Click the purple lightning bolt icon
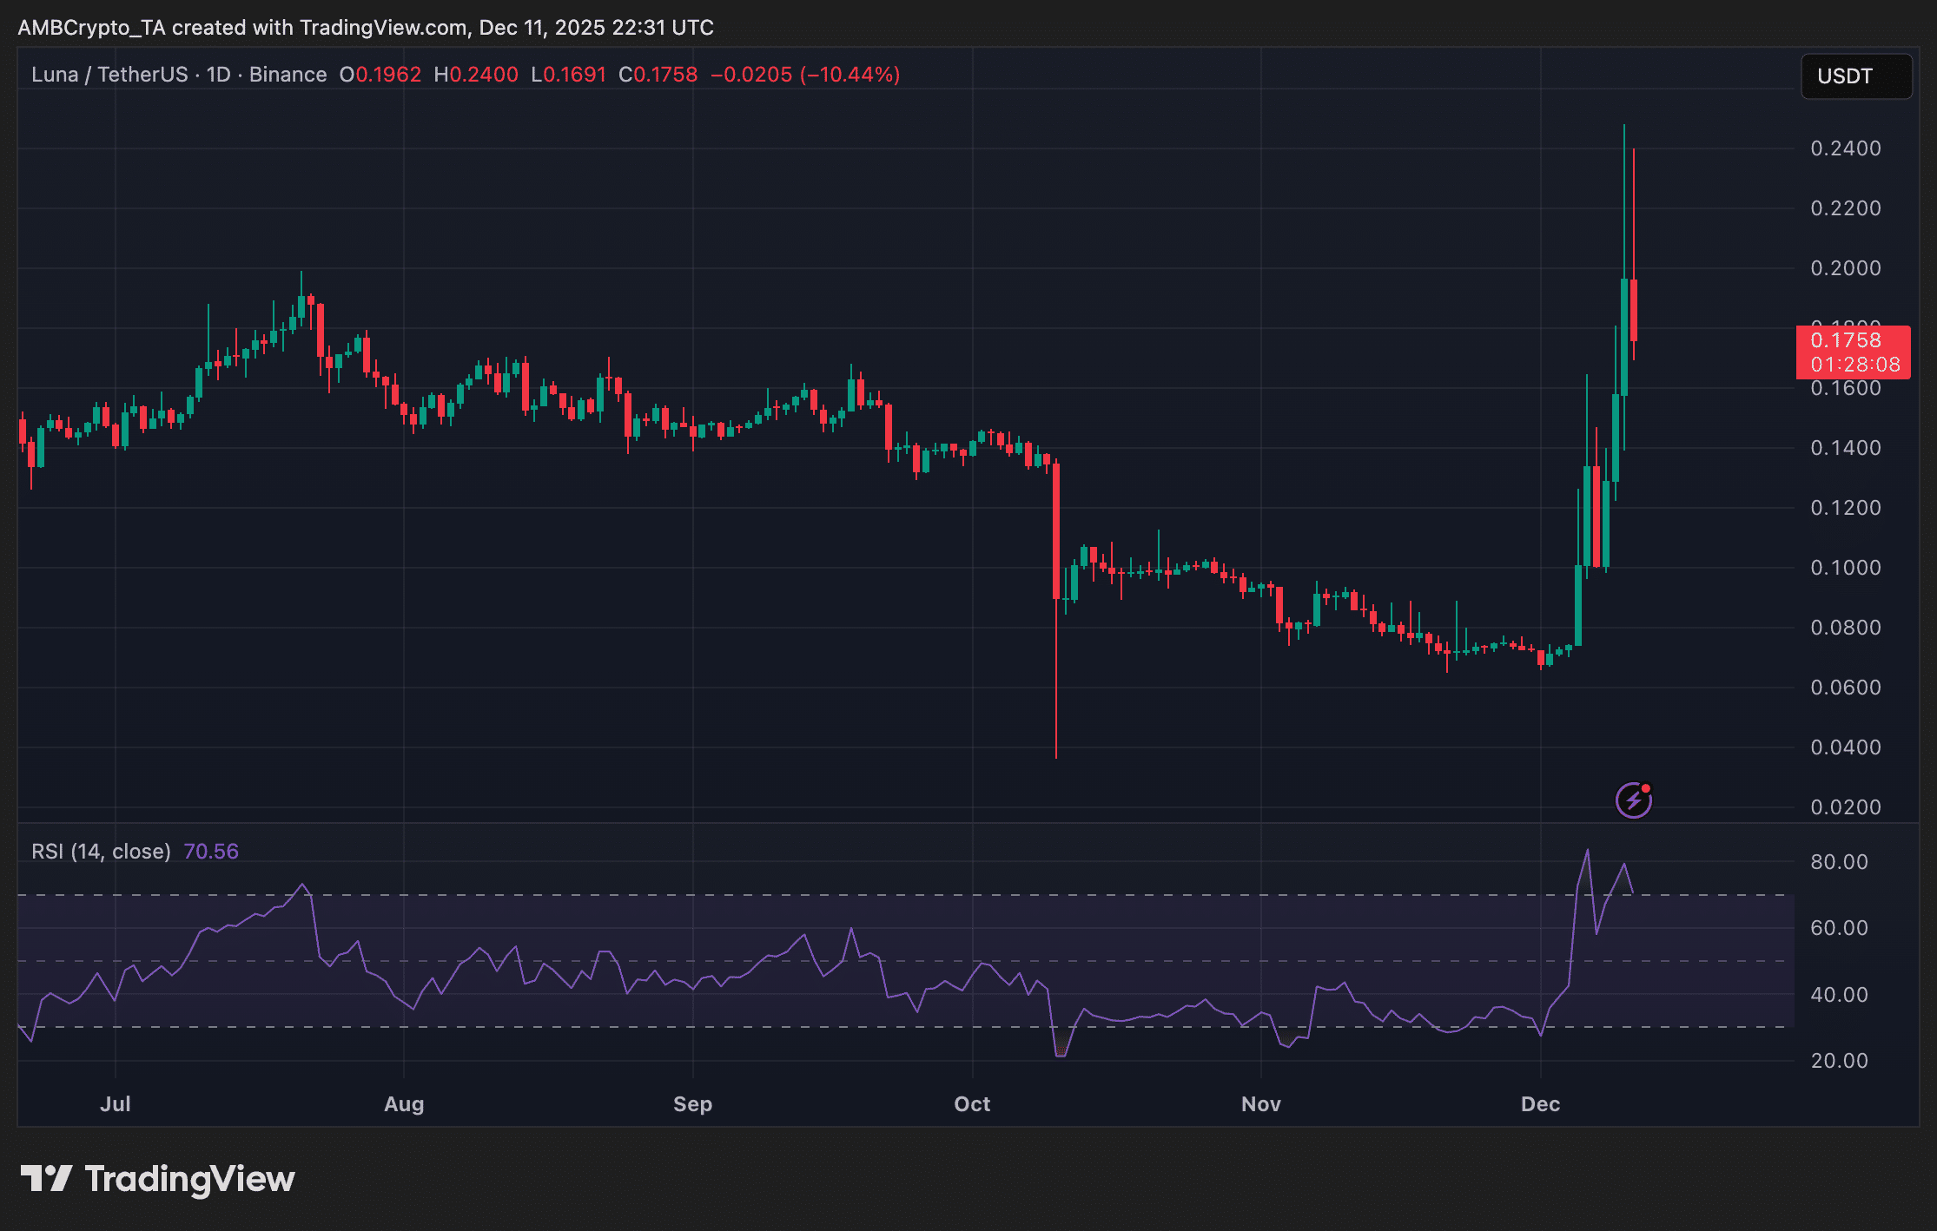This screenshot has height=1231, width=1937. click(x=1633, y=800)
